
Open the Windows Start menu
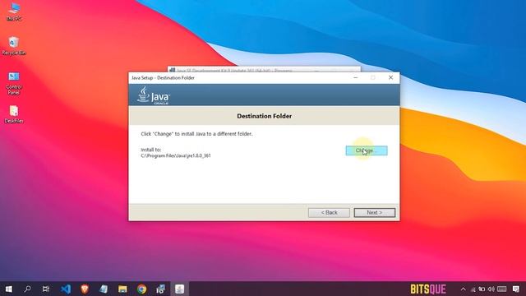(x=9, y=289)
